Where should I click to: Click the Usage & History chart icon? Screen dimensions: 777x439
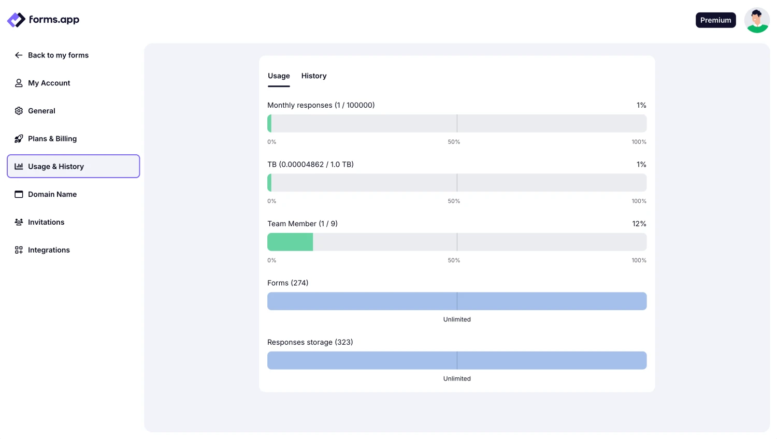pos(19,166)
